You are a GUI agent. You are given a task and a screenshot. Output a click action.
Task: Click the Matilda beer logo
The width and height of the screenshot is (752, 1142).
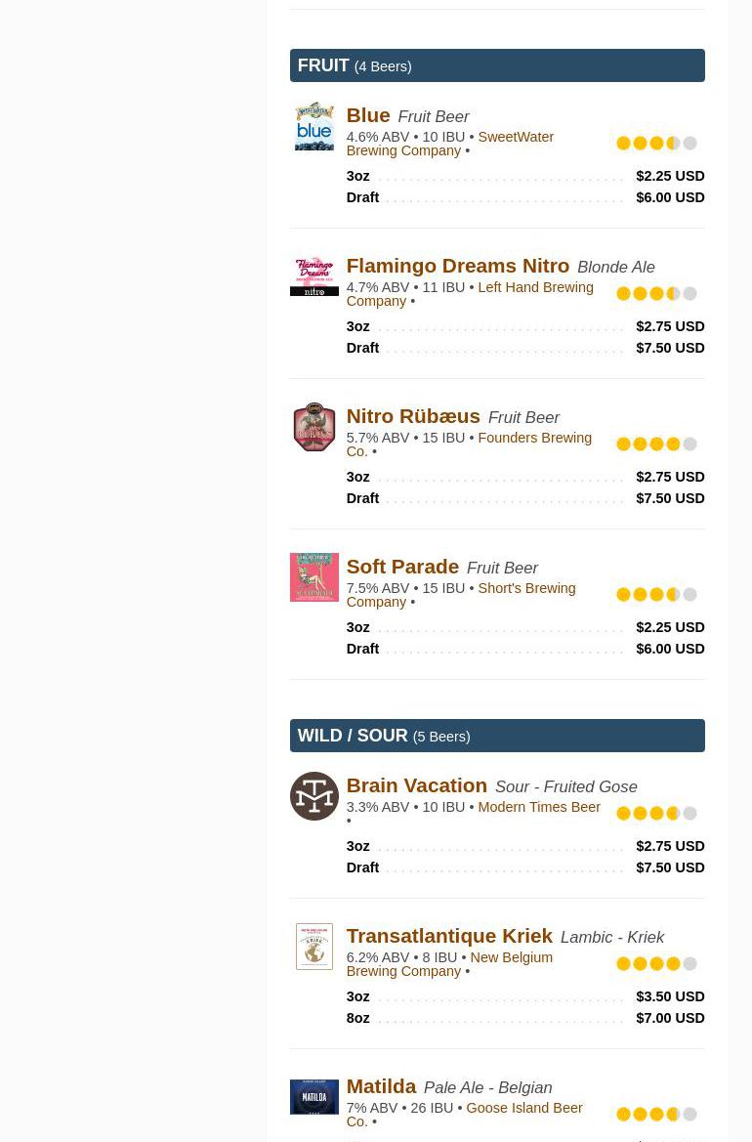point(313,1097)
